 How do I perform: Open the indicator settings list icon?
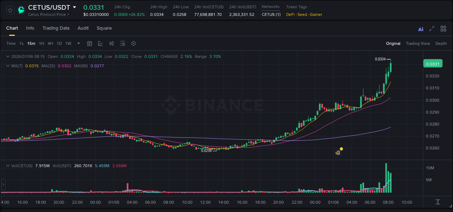coord(122,43)
